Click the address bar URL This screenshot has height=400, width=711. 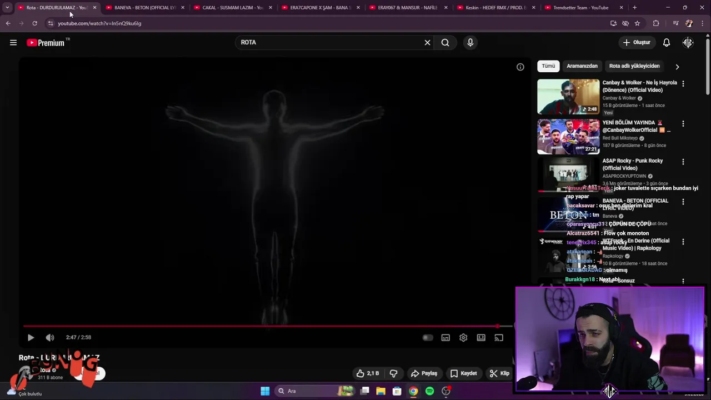click(x=99, y=23)
